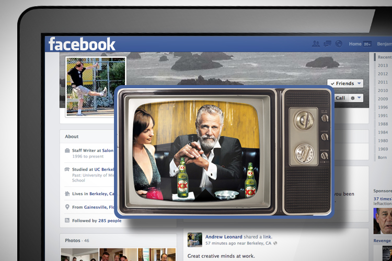
Task: Click the Facebook logo
Action: [x=82, y=44]
